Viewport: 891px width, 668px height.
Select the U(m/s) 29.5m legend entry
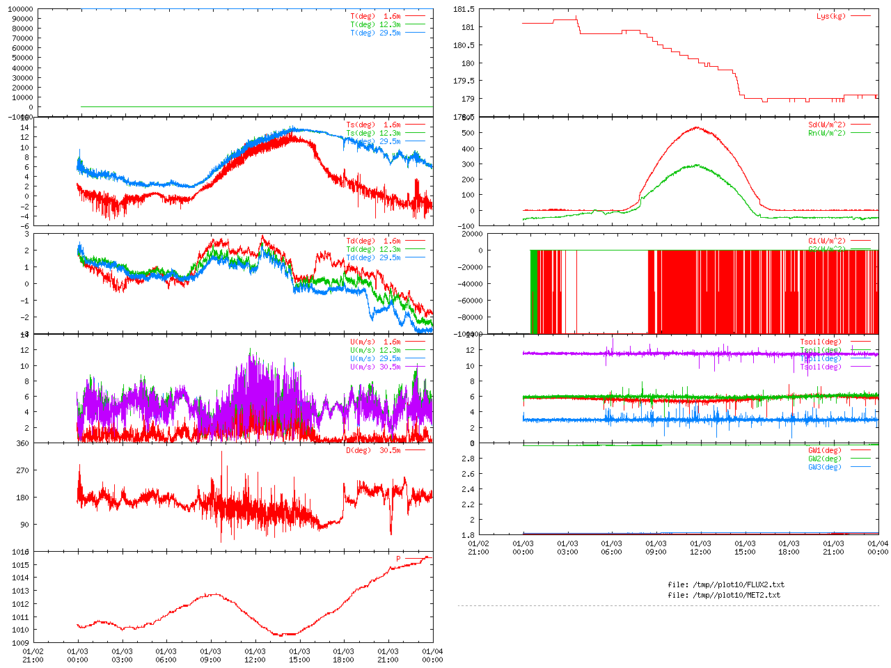click(x=375, y=359)
